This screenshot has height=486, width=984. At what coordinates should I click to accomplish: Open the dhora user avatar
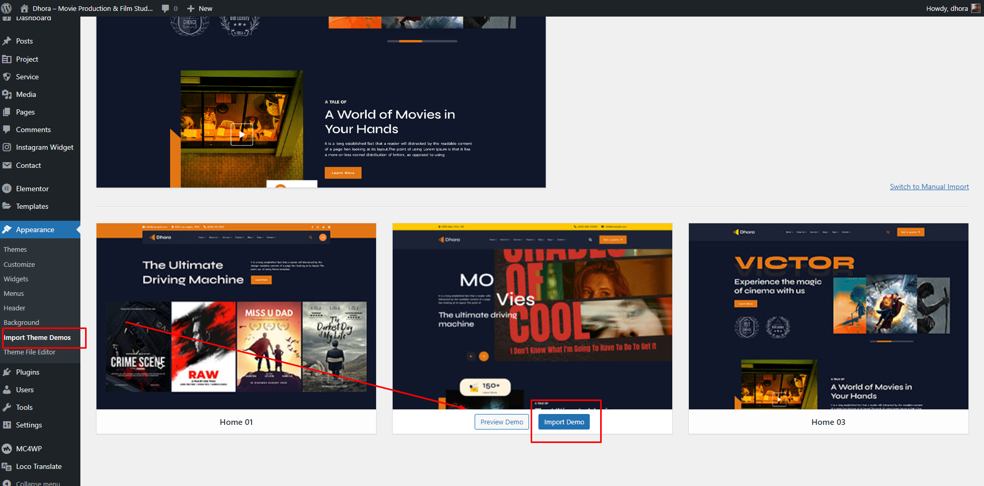(x=976, y=8)
